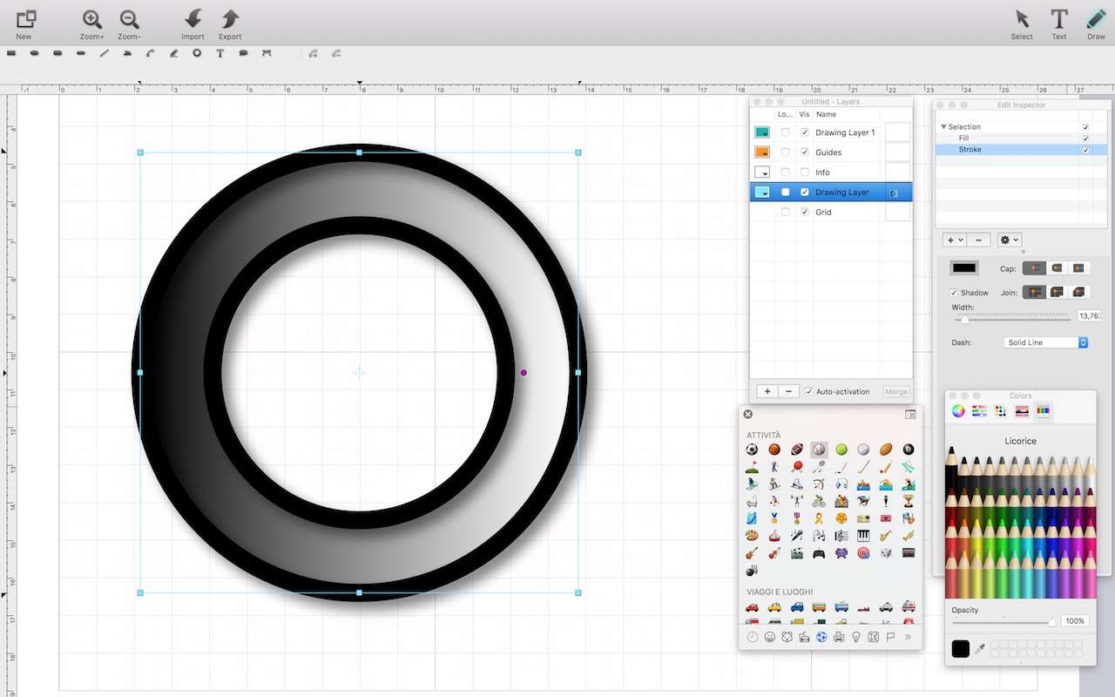
Task: Open the smileys category in emoji picker
Action: click(770, 637)
